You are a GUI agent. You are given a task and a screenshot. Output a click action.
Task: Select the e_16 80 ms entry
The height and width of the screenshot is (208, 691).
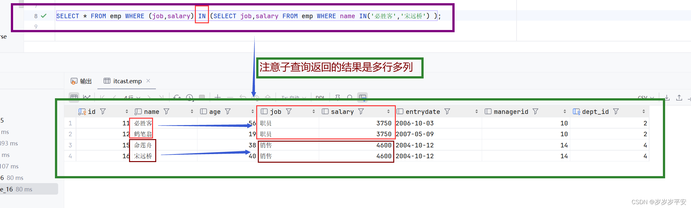29,189
